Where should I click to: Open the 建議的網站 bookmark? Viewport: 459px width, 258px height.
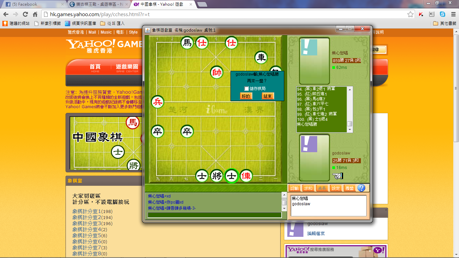[x=16, y=24]
